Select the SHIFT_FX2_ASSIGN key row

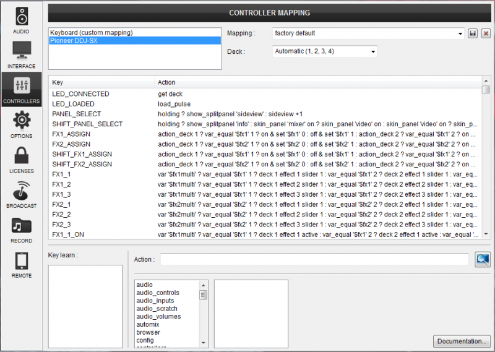click(265, 165)
